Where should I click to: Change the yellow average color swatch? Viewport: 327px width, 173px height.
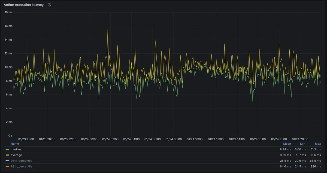pos(7,155)
